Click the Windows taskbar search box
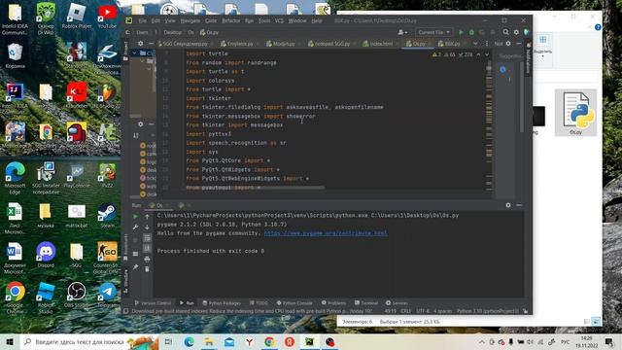The width and height of the screenshot is (622, 350). point(89,341)
